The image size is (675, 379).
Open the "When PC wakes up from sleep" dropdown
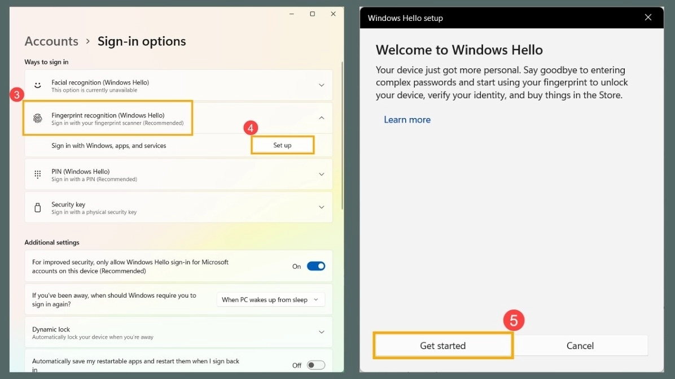(270, 299)
